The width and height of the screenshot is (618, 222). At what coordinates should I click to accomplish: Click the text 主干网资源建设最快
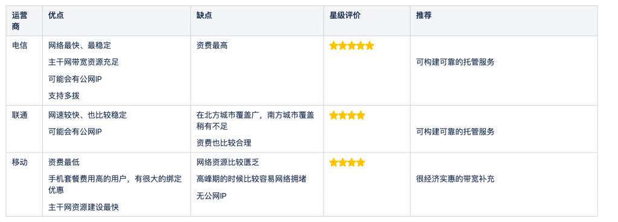point(83,207)
